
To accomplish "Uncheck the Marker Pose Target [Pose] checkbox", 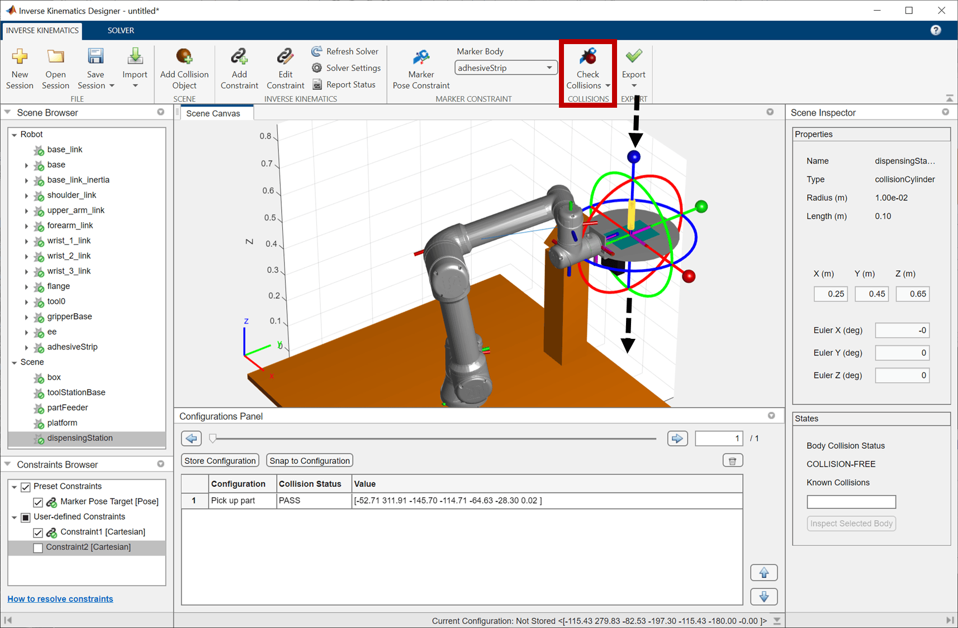I will (38, 502).
